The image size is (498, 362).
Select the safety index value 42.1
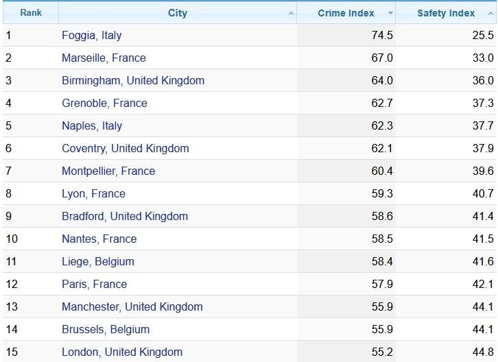(x=483, y=285)
